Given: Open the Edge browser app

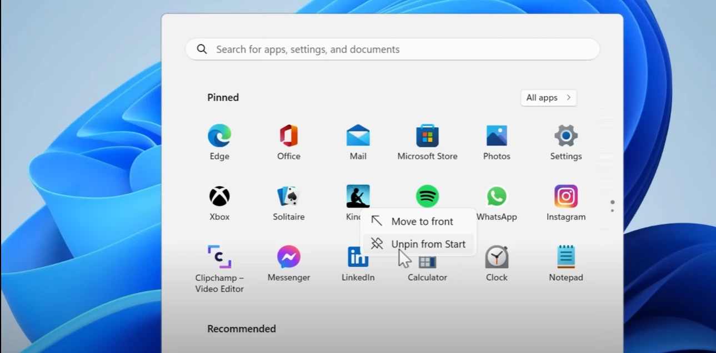Looking at the screenshot, I should 219,136.
